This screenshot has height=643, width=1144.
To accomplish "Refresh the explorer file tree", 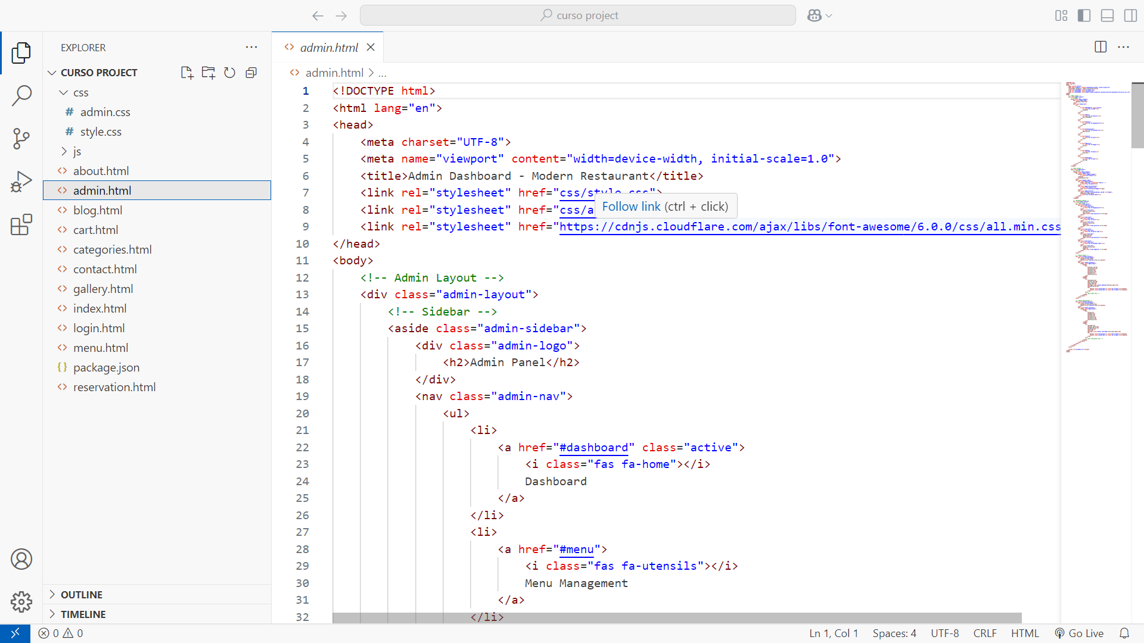I will pyautogui.click(x=230, y=73).
